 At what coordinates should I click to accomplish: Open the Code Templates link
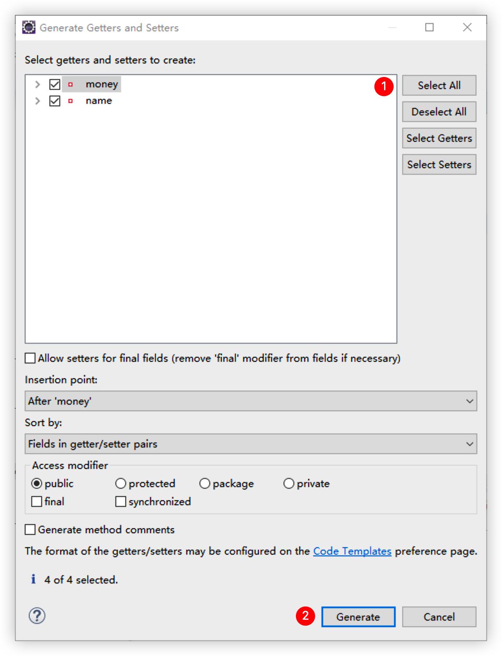352,551
